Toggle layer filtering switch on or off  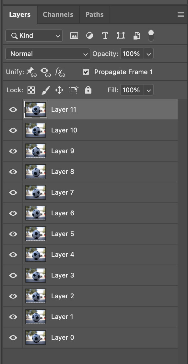point(151,36)
